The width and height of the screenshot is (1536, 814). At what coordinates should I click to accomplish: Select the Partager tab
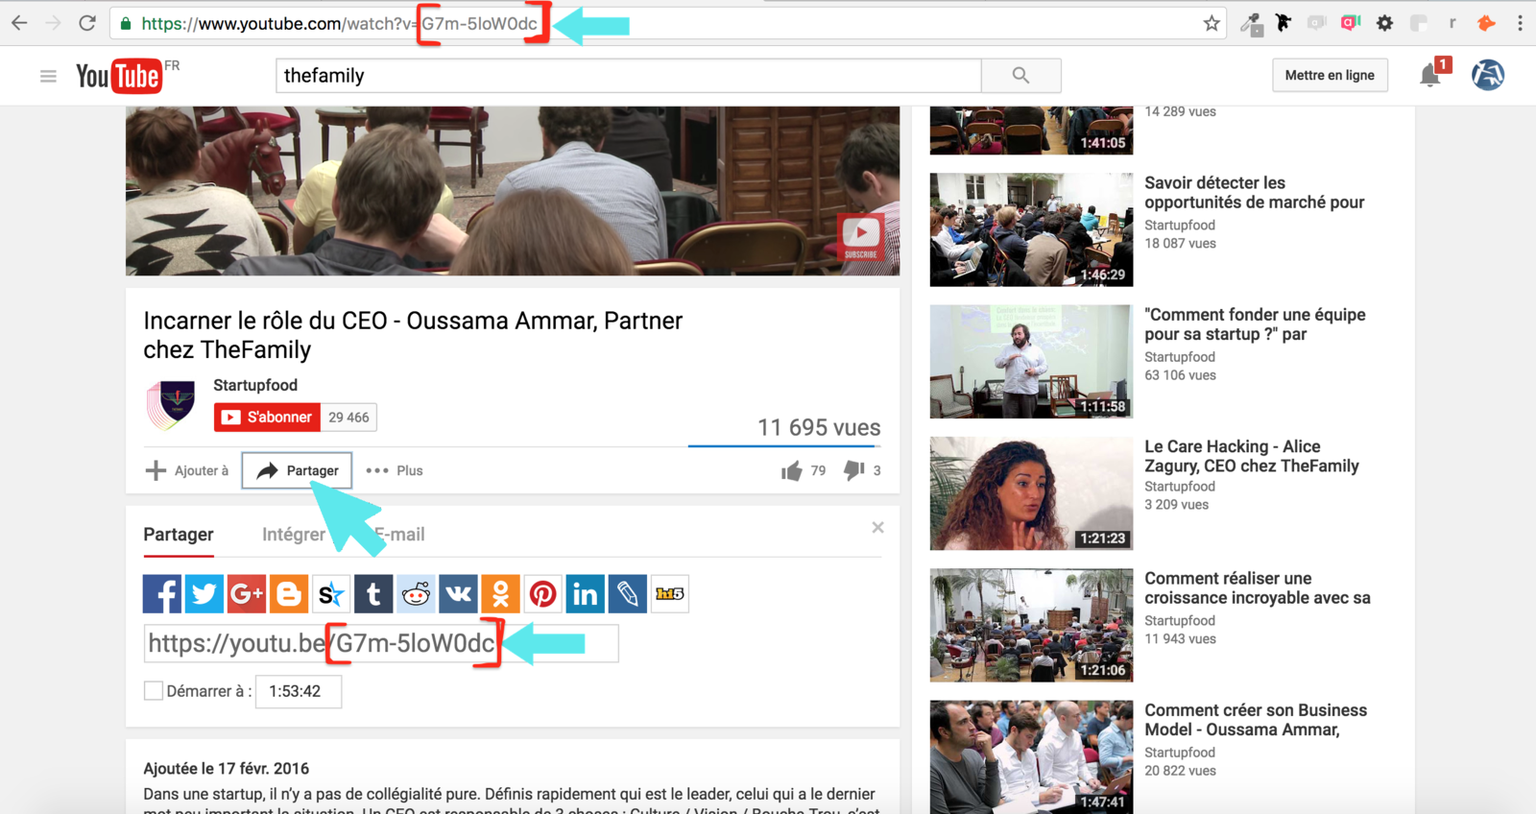(x=179, y=535)
